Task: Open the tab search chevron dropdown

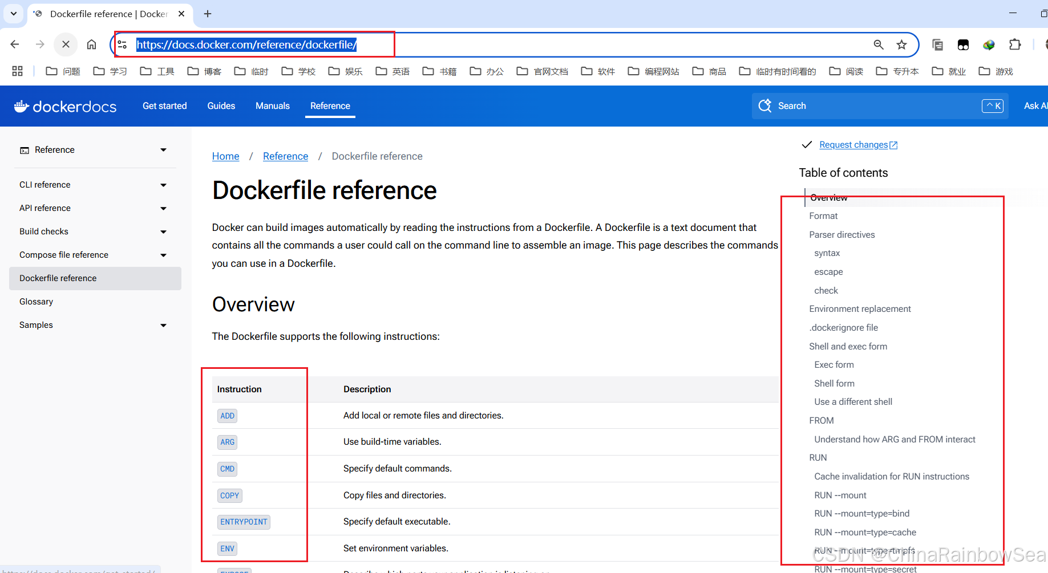Action: (x=13, y=14)
